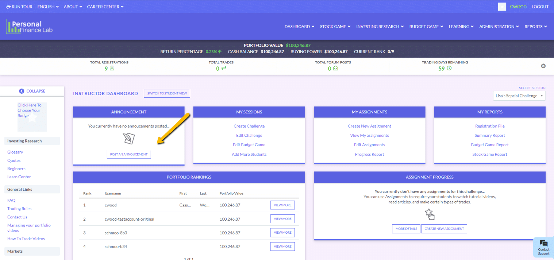Open the Learning navigation dropdown

461,27
